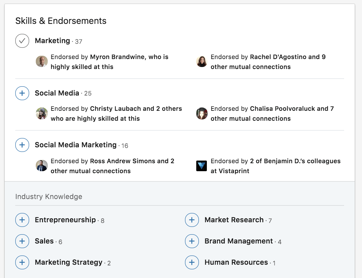The width and height of the screenshot is (362, 278).
Task: Click Chalisa Poolvoraluck's avatar
Action: coord(202,113)
